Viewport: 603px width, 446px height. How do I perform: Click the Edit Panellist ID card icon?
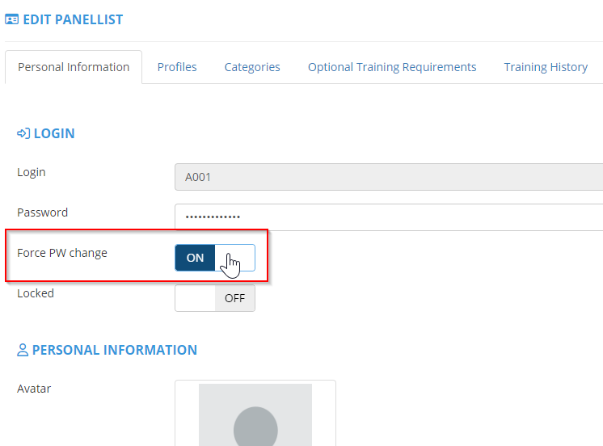[x=12, y=19]
